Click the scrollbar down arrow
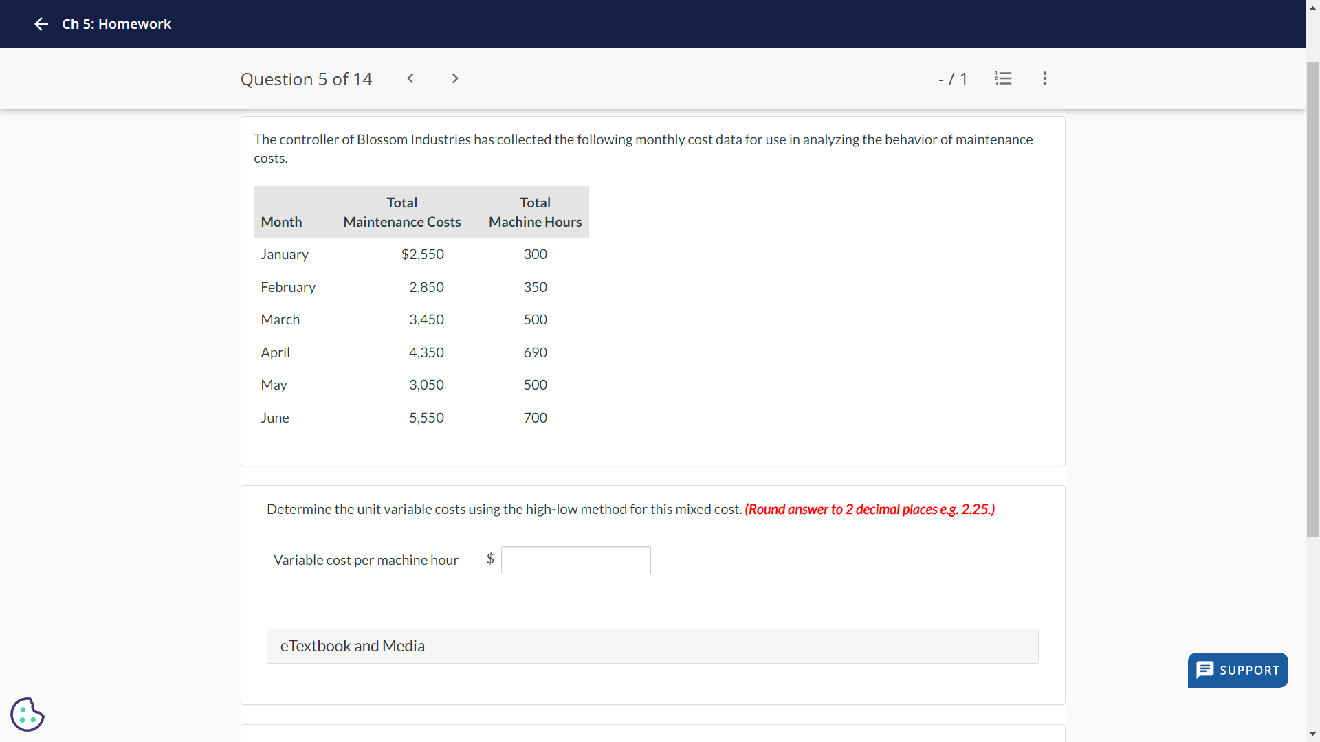1320x742 pixels. point(1312,734)
